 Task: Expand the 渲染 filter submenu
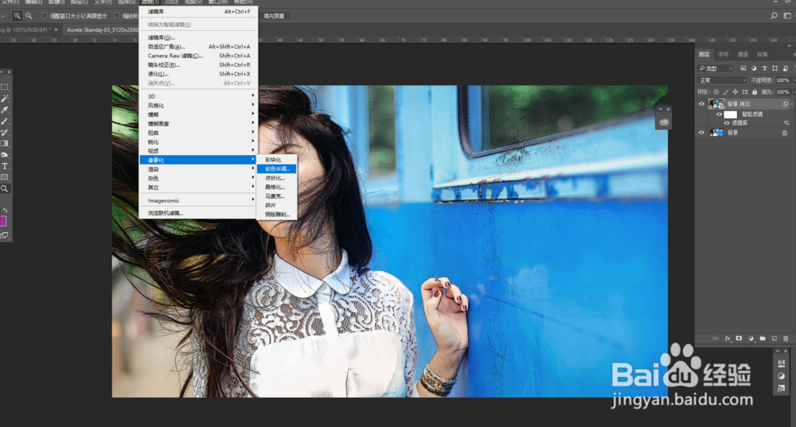198,169
